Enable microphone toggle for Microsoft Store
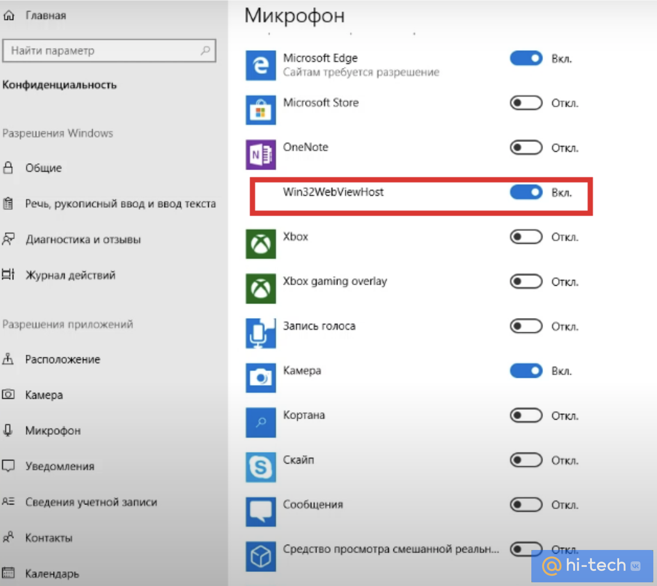 coord(526,103)
